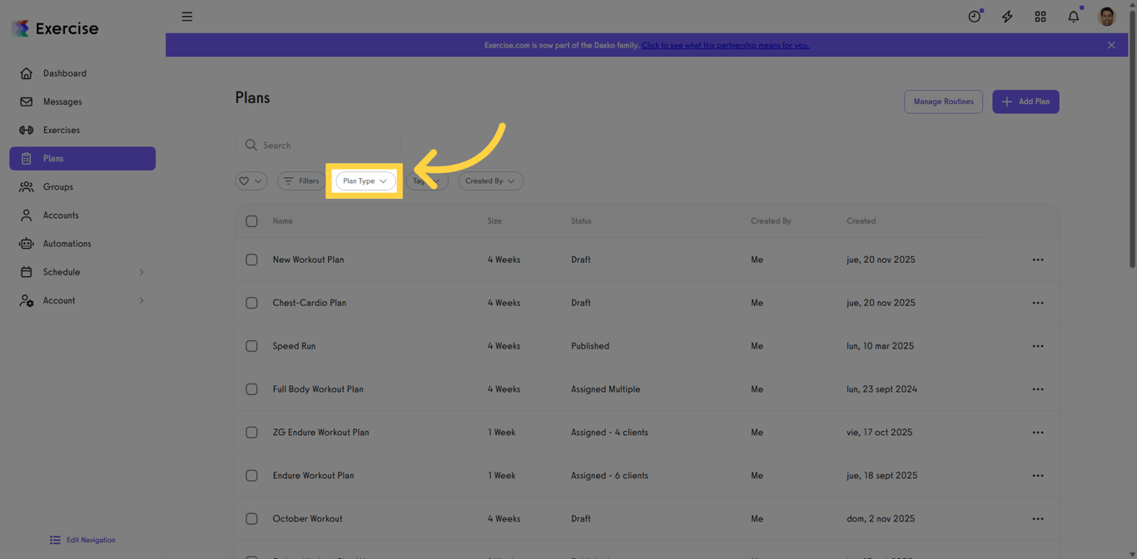Image resolution: width=1137 pixels, height=559 pixels.
Task: Check the checkbox next to October Workout
Action: [x=251, y=518]
